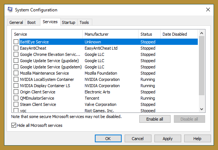218x150 pixels.
Task: Click the Enable all button
Action: click(x=155, y=119)
